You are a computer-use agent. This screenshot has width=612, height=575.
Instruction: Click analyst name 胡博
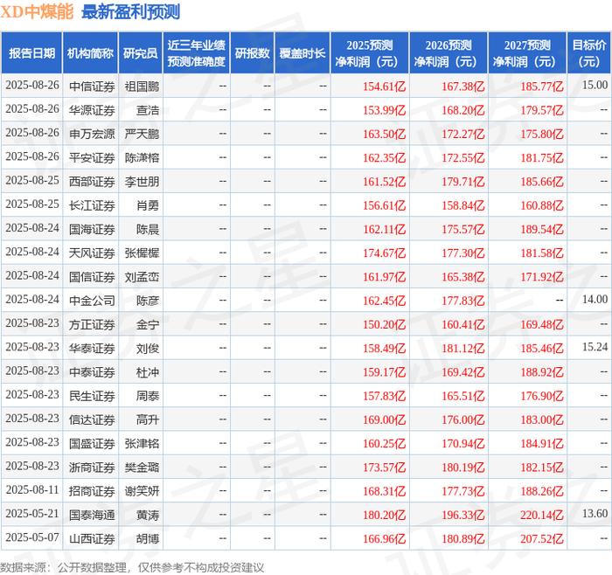tap(148, 538)
